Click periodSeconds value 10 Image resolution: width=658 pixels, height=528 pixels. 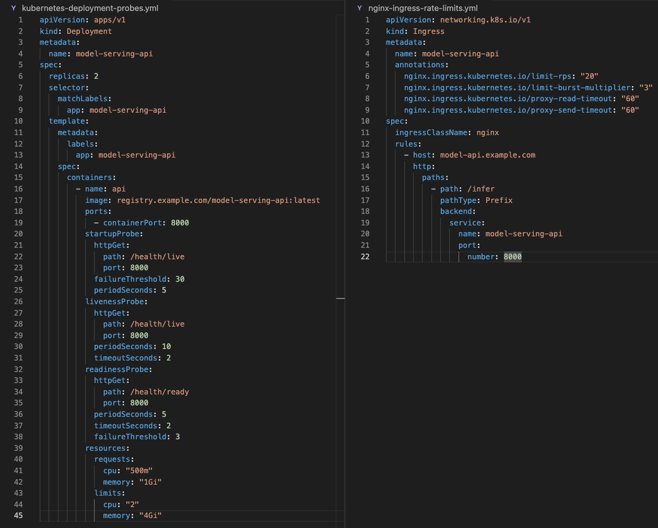(x=167, y=346)
